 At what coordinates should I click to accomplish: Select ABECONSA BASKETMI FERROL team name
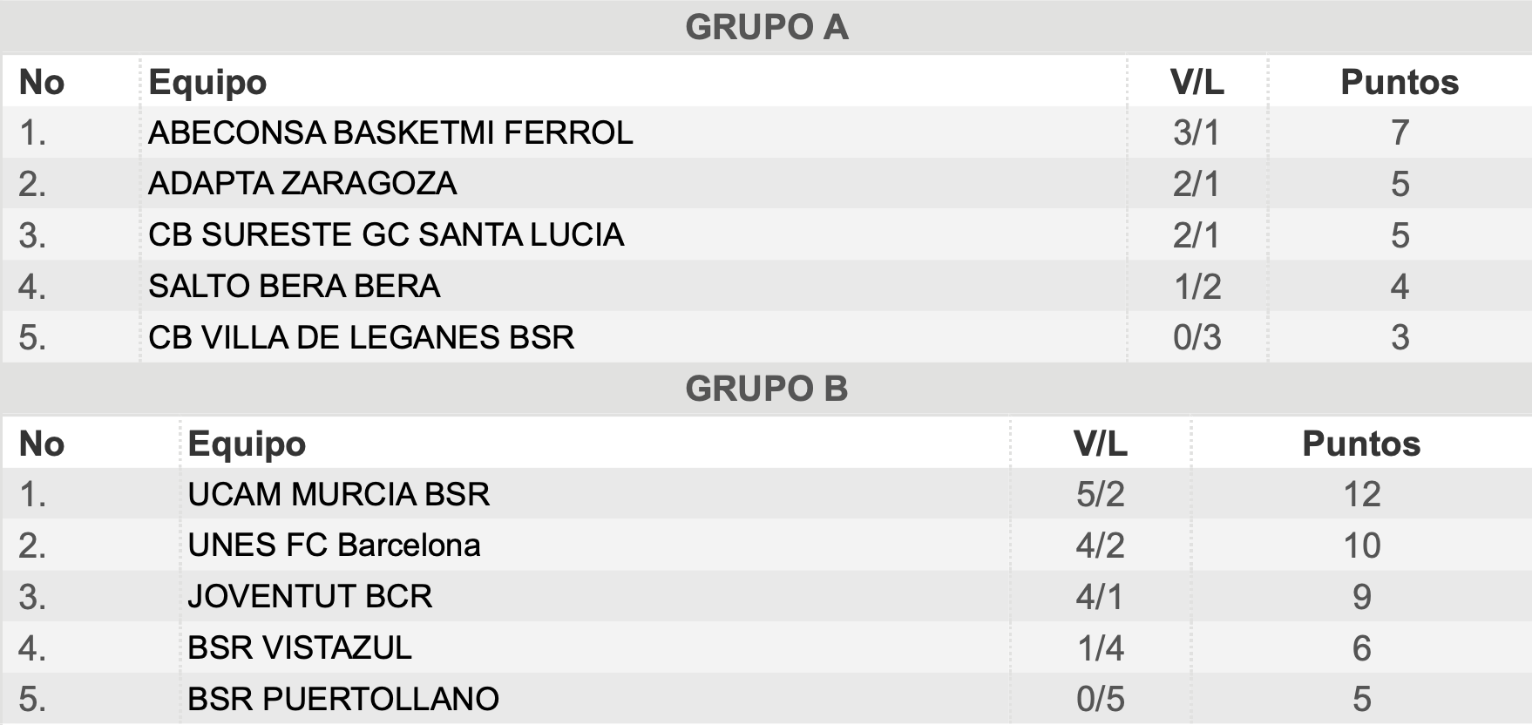point(390,132)
